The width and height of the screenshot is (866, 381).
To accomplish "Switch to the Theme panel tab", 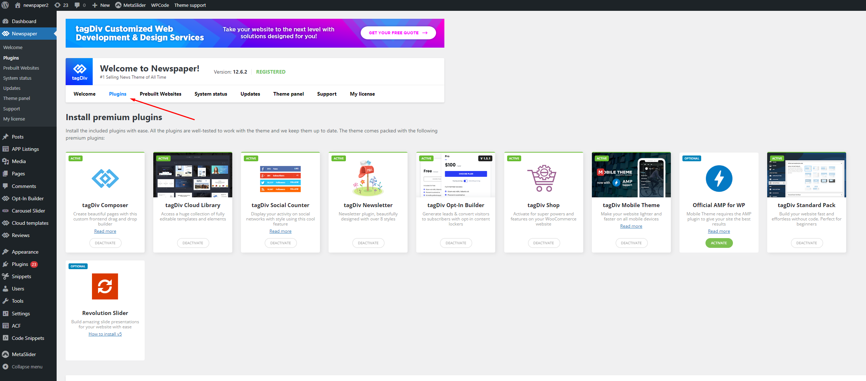I will pyautogui.click(x=289, y=94).
